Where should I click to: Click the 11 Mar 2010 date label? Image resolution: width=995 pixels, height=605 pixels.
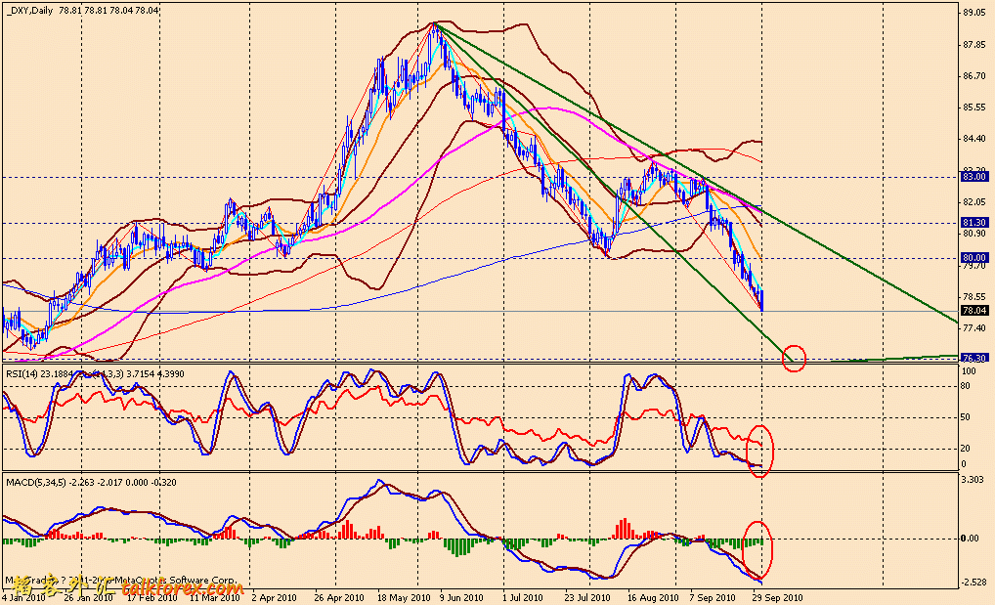215,598
